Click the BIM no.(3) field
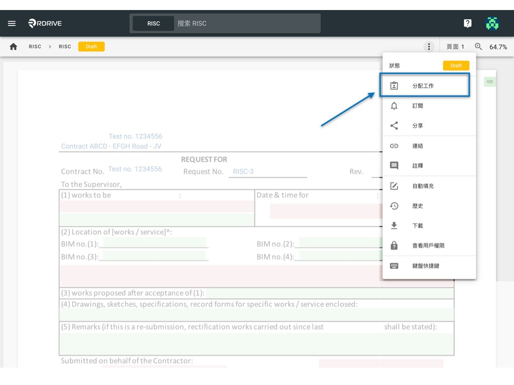 pyautogui.click(x=155, y=255)
